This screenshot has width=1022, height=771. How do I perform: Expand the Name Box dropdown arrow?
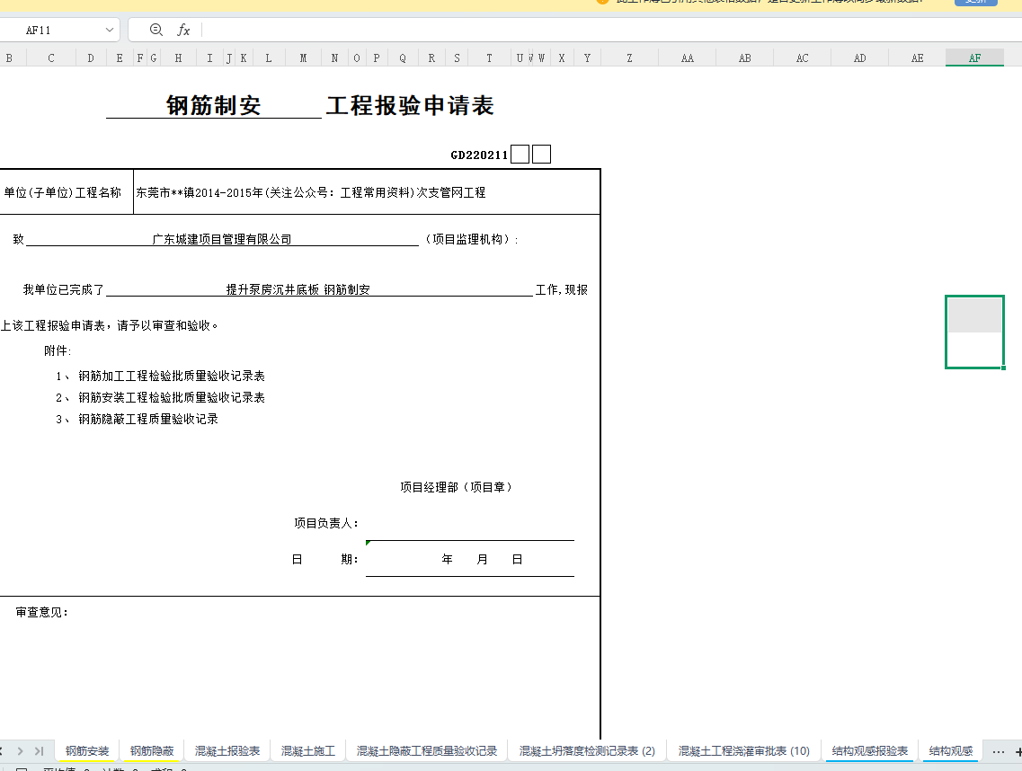[x=110, y=30]
